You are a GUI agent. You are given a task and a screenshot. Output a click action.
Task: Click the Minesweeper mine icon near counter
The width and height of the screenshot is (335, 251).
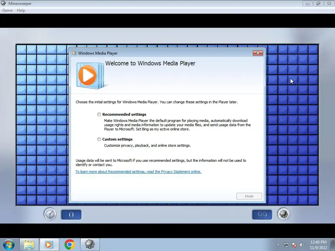point(284,214)
